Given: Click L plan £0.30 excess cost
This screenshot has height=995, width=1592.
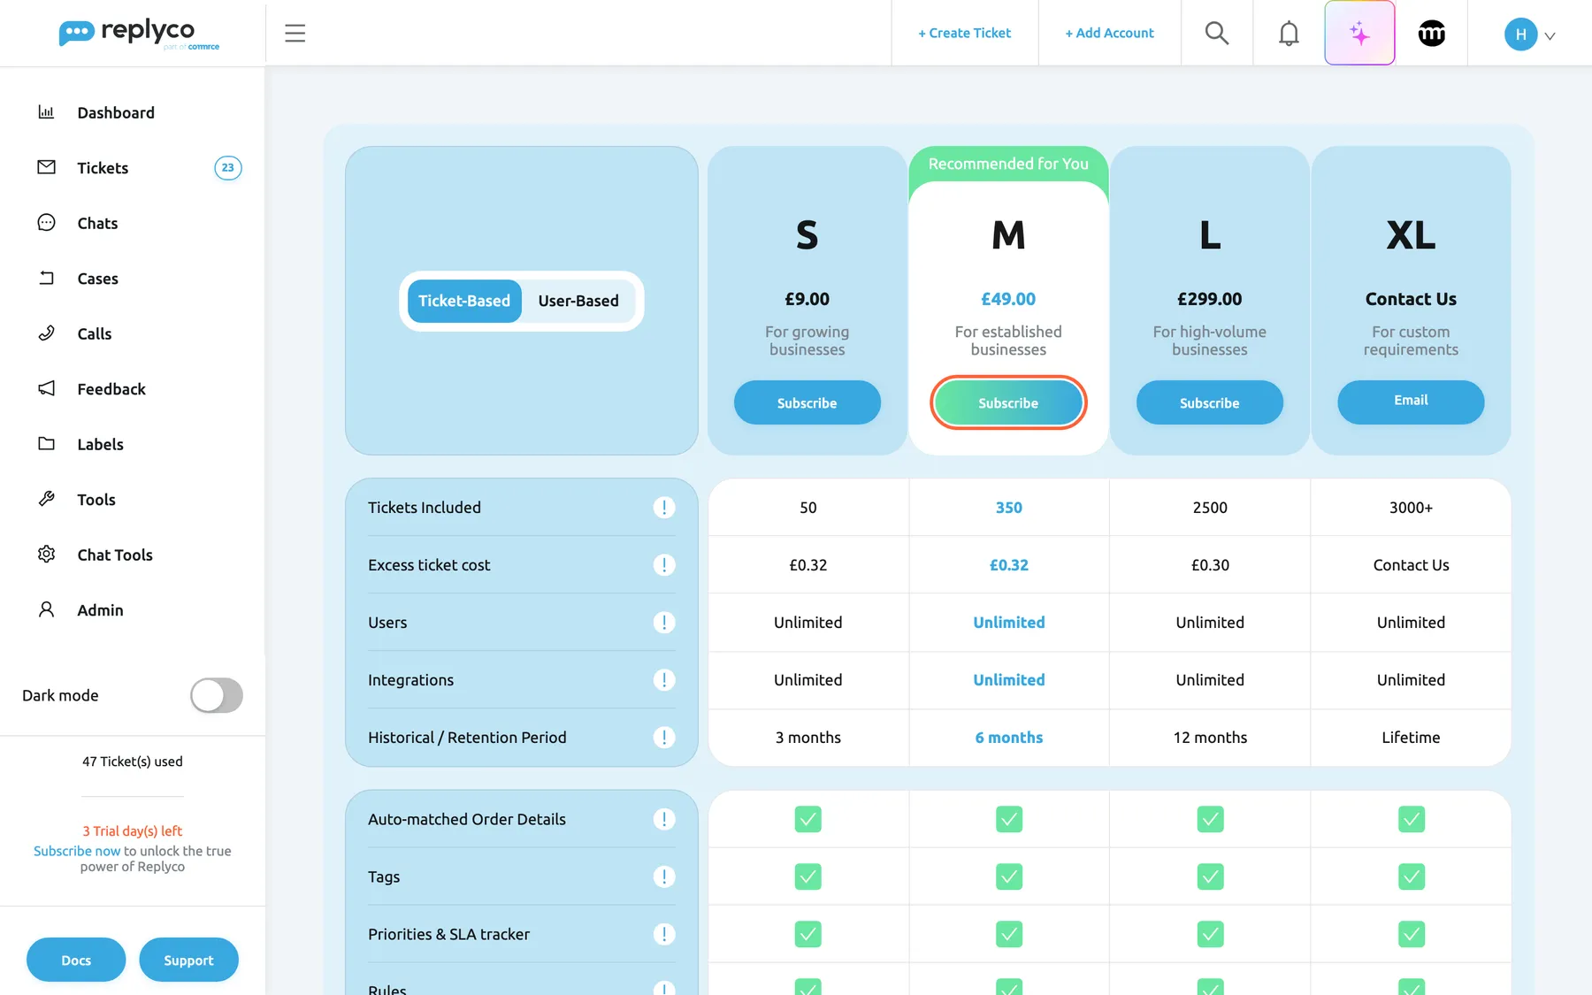Looking at the screenshot, I should (1210, 565).
